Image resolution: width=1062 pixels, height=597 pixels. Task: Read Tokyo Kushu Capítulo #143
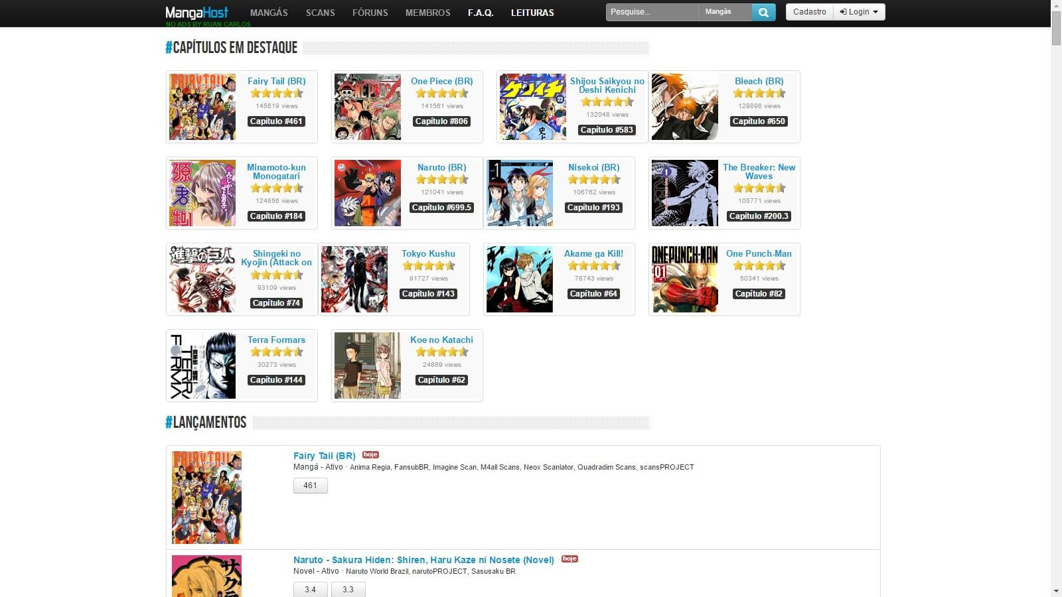[428, 294]
